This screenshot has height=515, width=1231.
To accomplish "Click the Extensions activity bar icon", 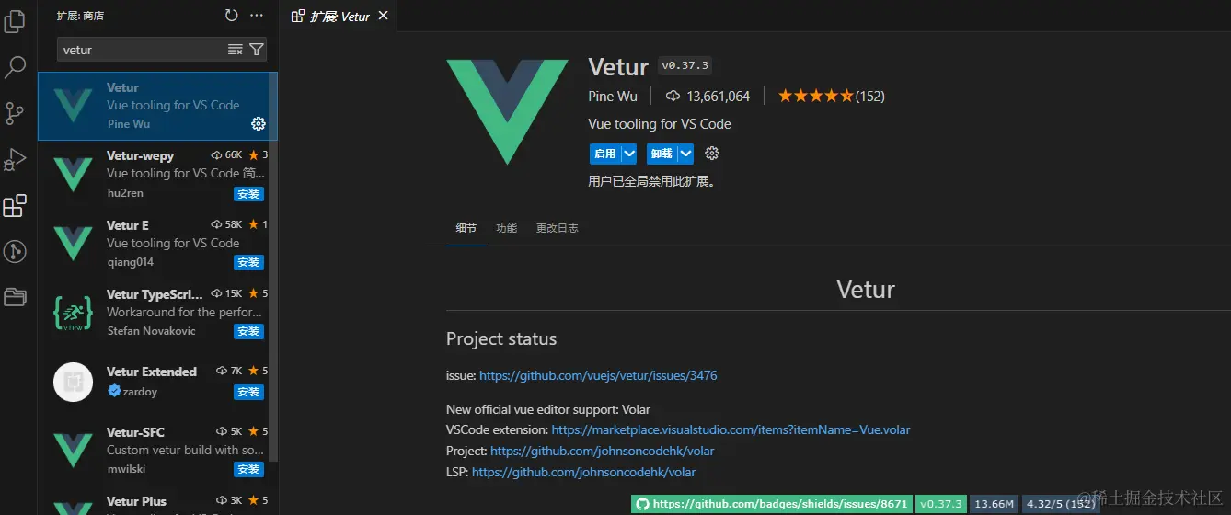I will (x=15, y=206).
